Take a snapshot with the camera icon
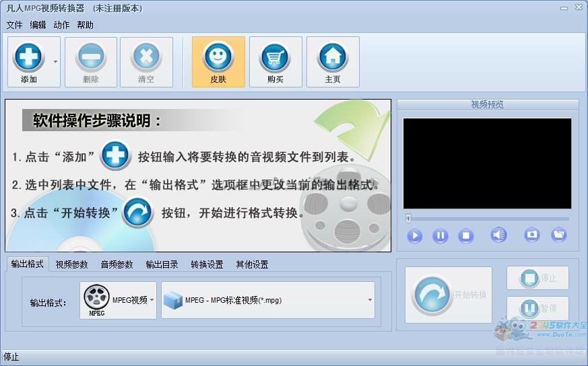 click(x=531, y=235)
